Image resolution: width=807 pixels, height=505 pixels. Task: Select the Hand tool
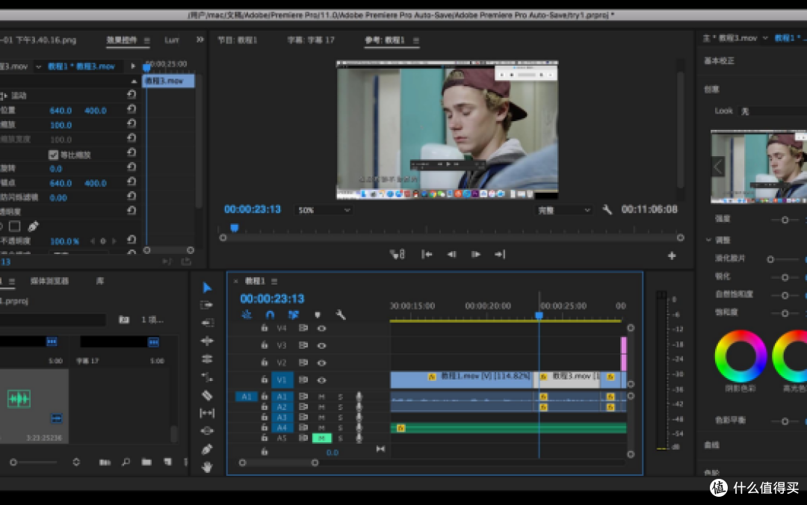click(x=207, y=467)
